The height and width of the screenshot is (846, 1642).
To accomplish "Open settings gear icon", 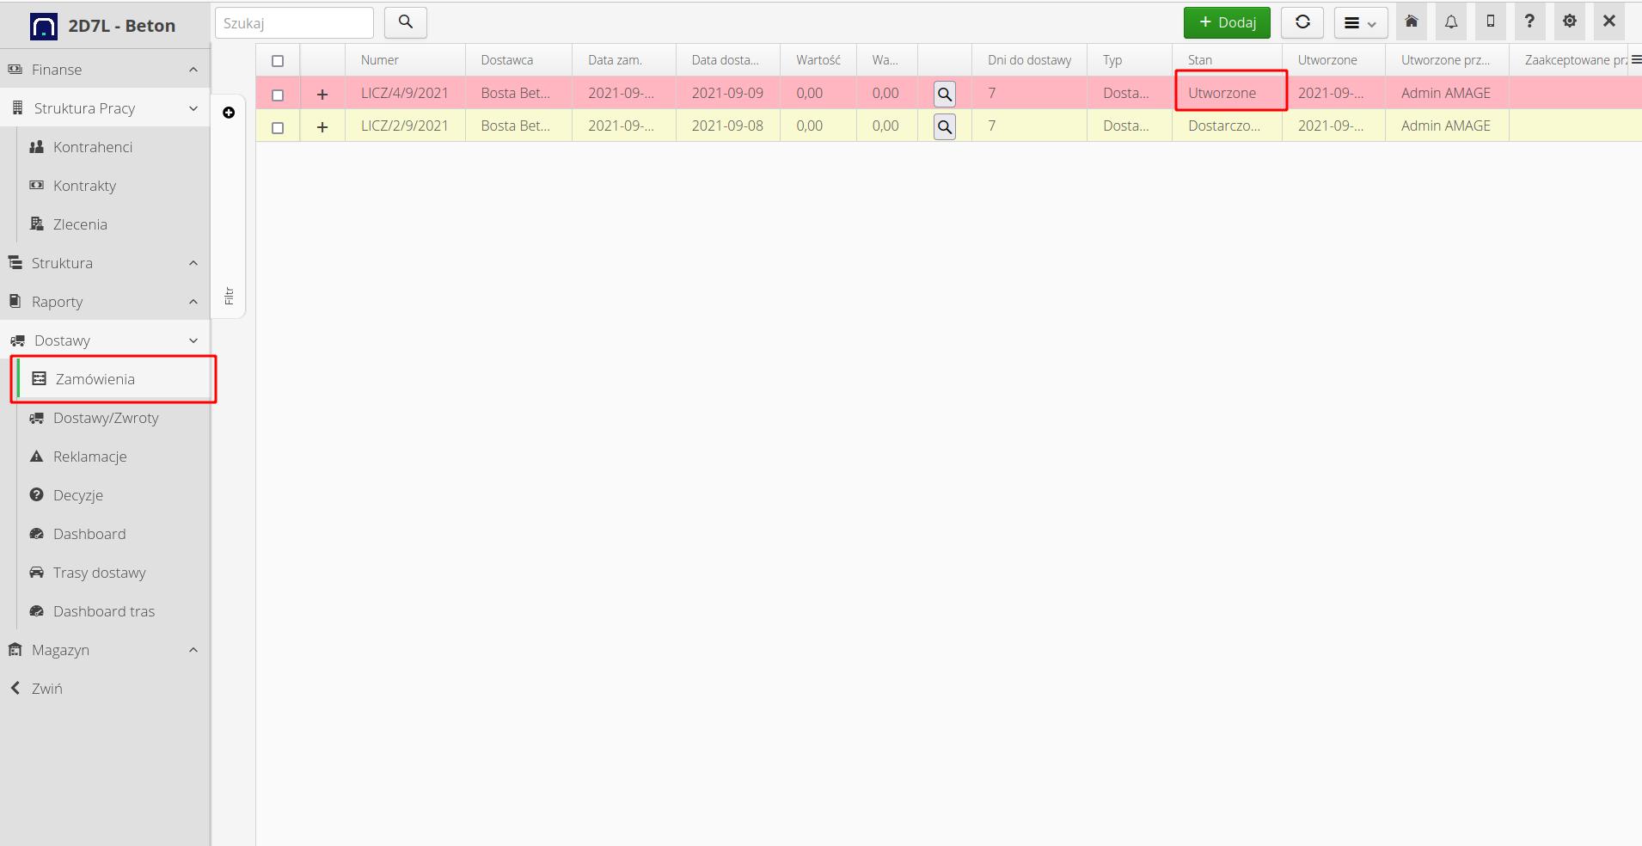I will tap(1569, 22).
